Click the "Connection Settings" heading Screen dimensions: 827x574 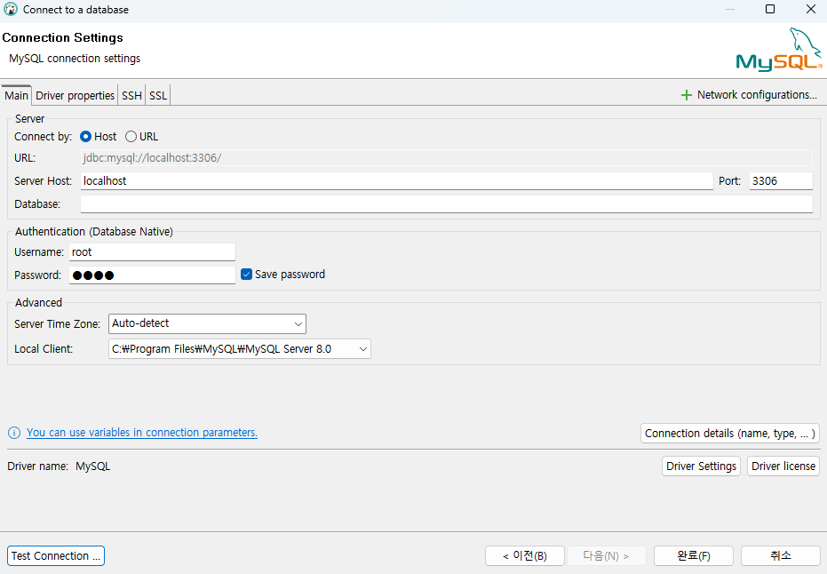pyautogui.click(x=62, y=37)
